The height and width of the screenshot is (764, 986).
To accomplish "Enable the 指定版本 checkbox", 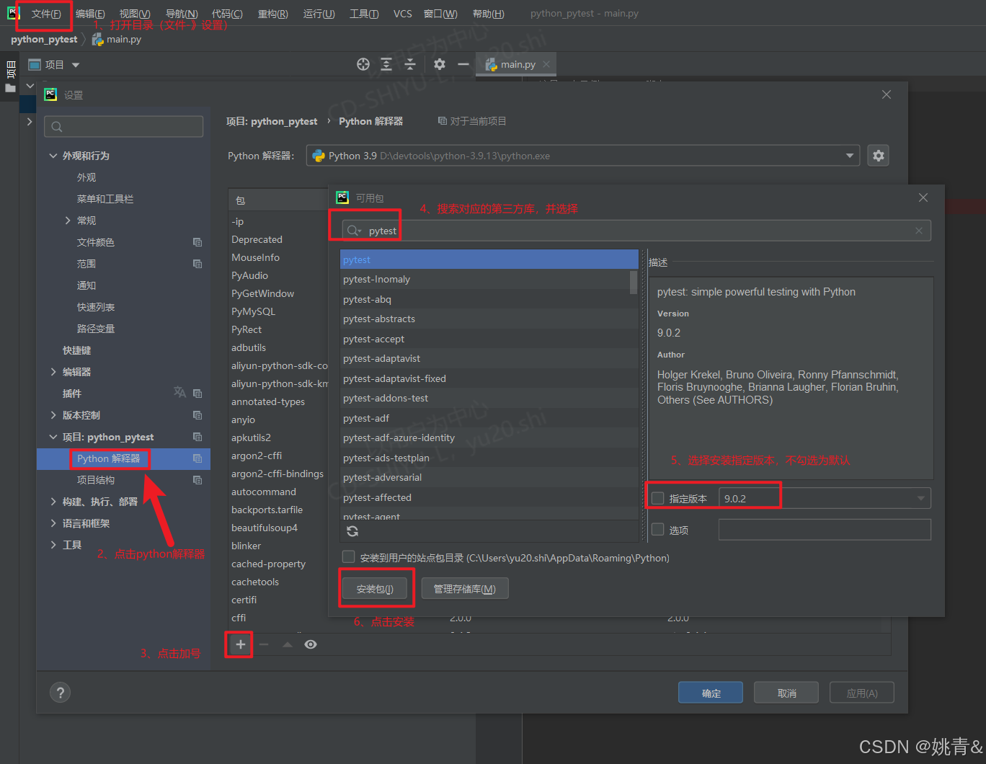I will tap(657, 498).
